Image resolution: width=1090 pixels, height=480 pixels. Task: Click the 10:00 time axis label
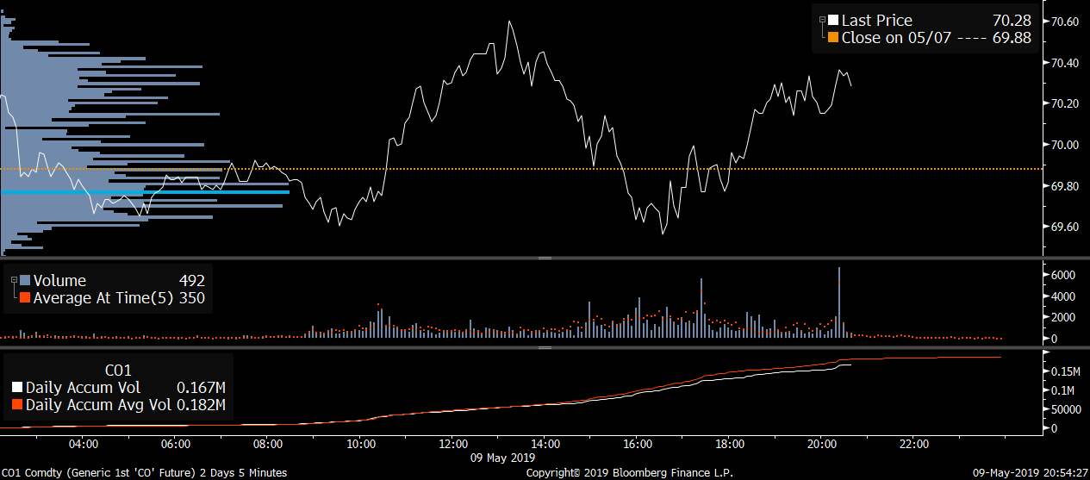tap(360, 445)
